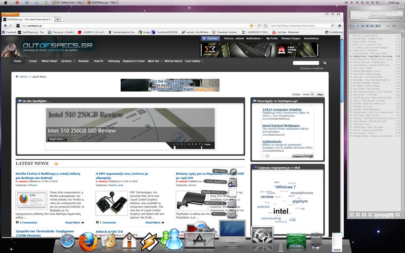The width and height of the screenshot is (405, 253).
Task: Open Mozilla Firefox 6 news headline
Action: pos(48,176)
